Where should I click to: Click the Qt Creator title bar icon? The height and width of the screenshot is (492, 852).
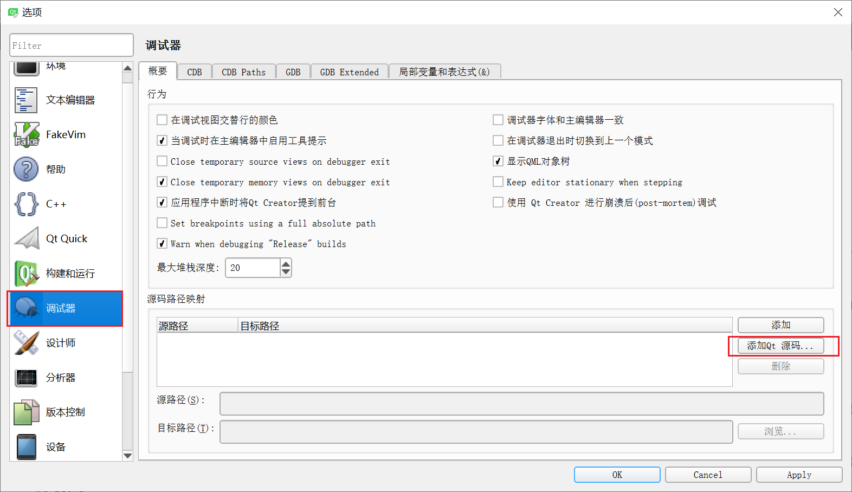point(13,12)
